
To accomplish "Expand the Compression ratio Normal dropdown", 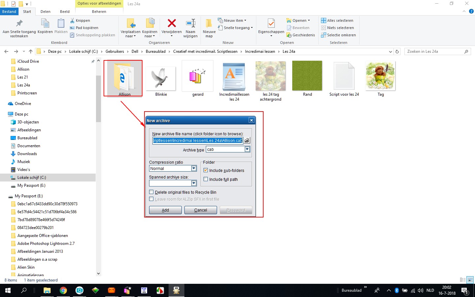I will pyautogui.click(x=194, y=168).
